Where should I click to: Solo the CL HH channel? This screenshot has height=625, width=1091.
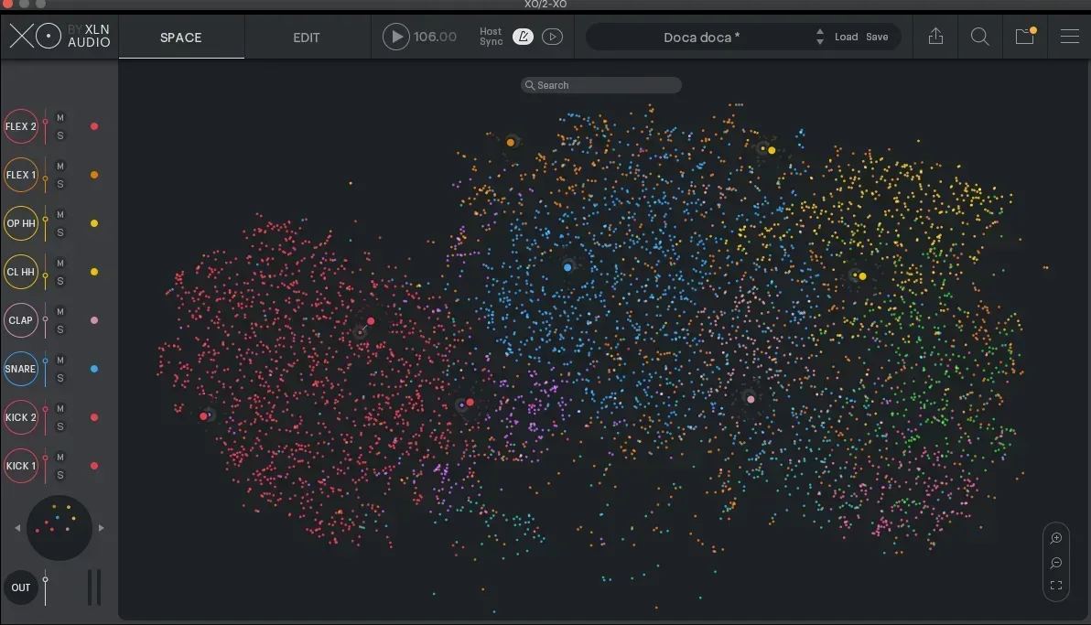(x=60, y=281)
